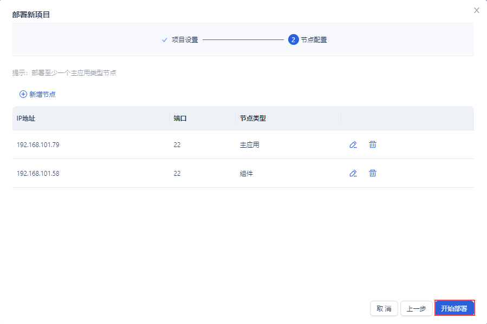The width and height of the screenshot is (487, 324).
Task: Edit the 192.168.101.79 node entry
Action: click(x=353, y=144)
